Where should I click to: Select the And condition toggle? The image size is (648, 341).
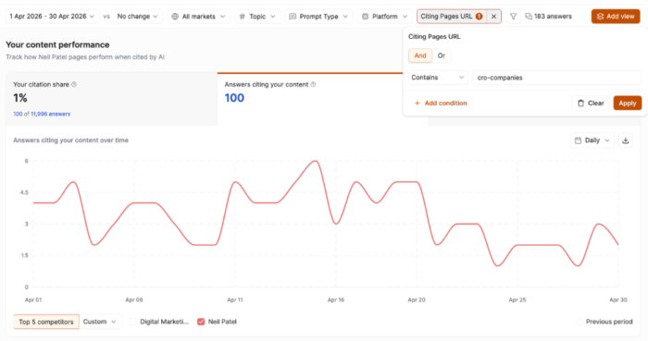420,55
